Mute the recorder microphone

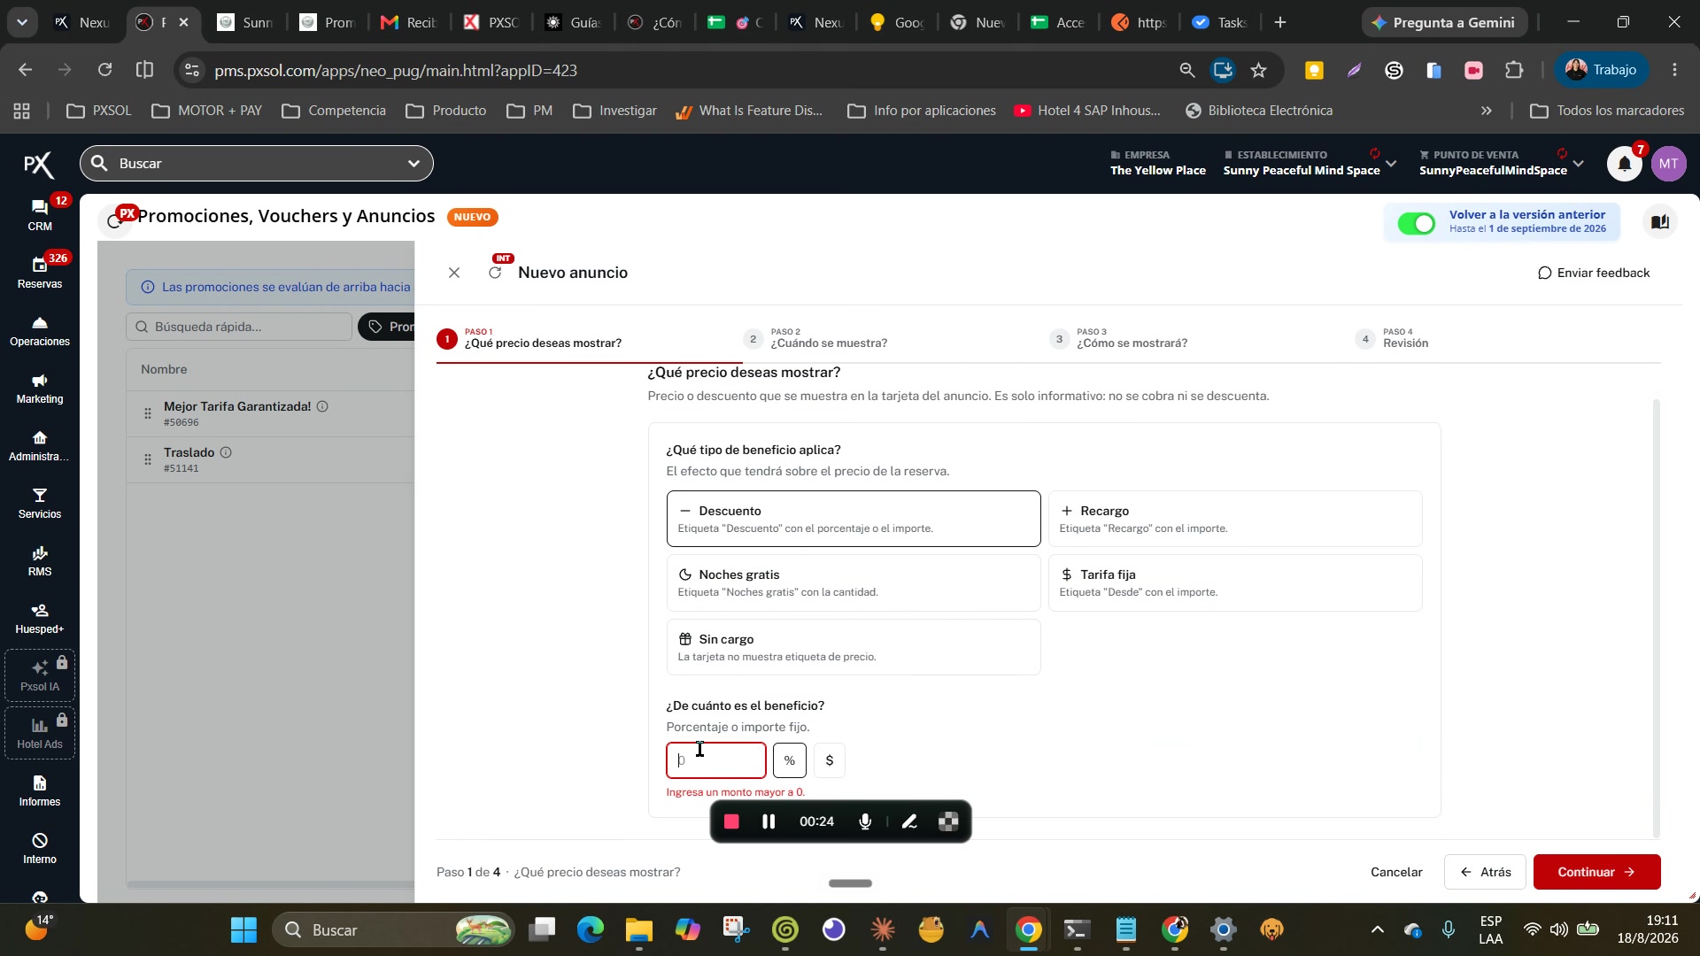click(865, 821)
